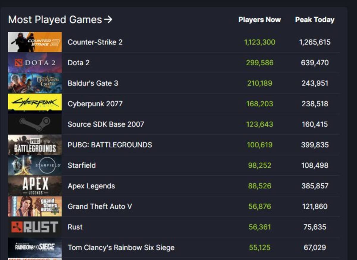Screen dimensions: 357x260
Task: Click the players now value 88,526
Action: 260,186
